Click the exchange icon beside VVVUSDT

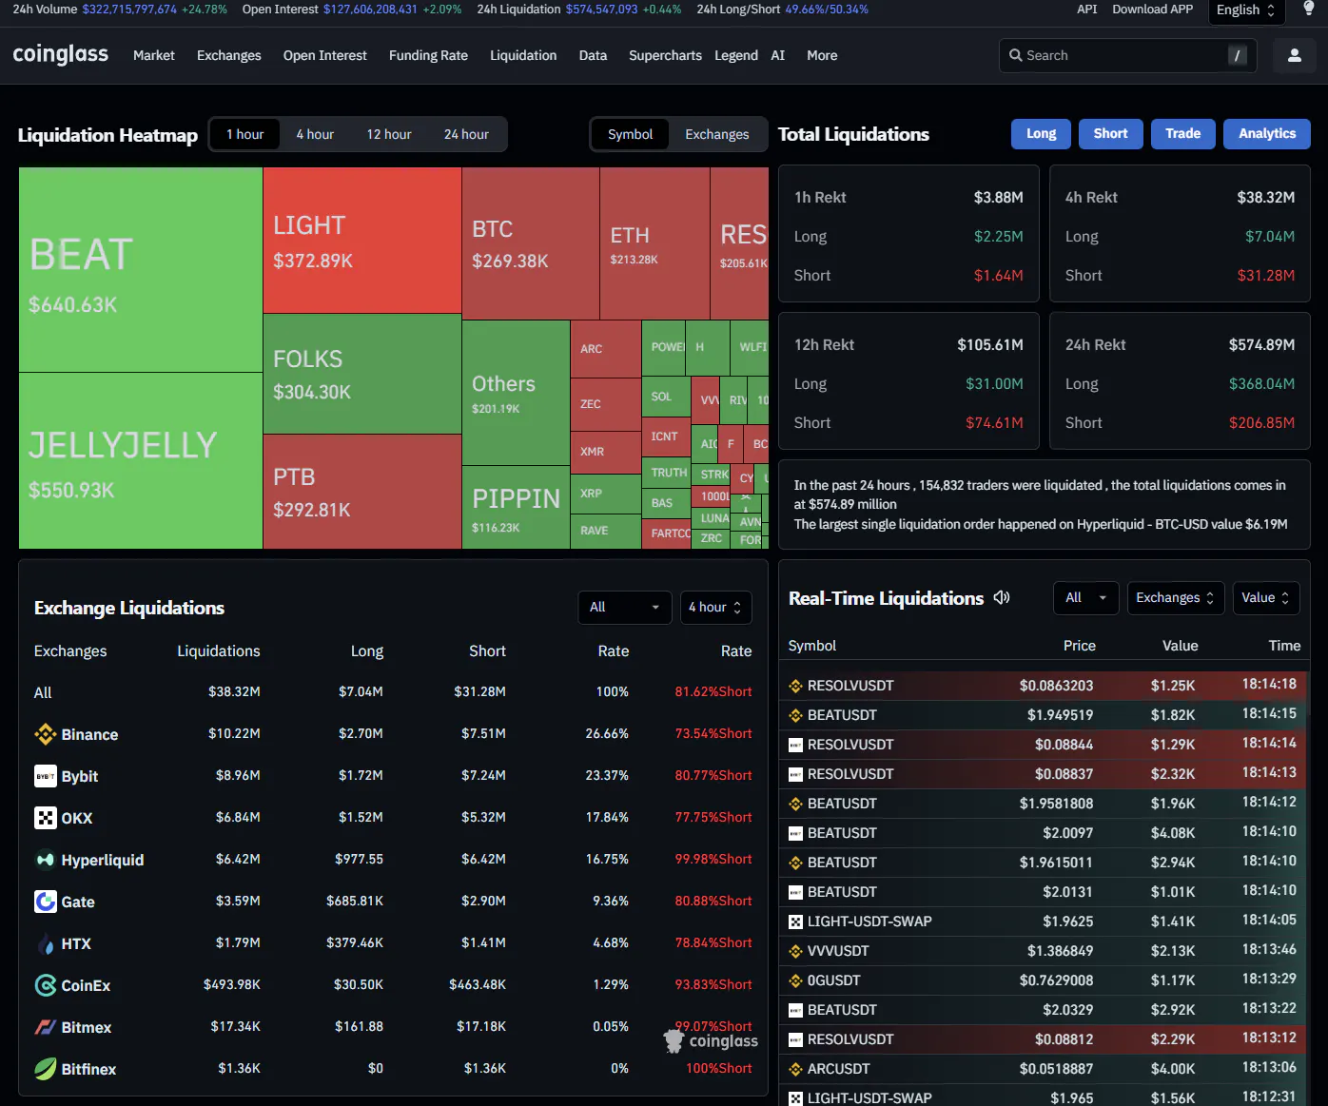coord(796,951)
